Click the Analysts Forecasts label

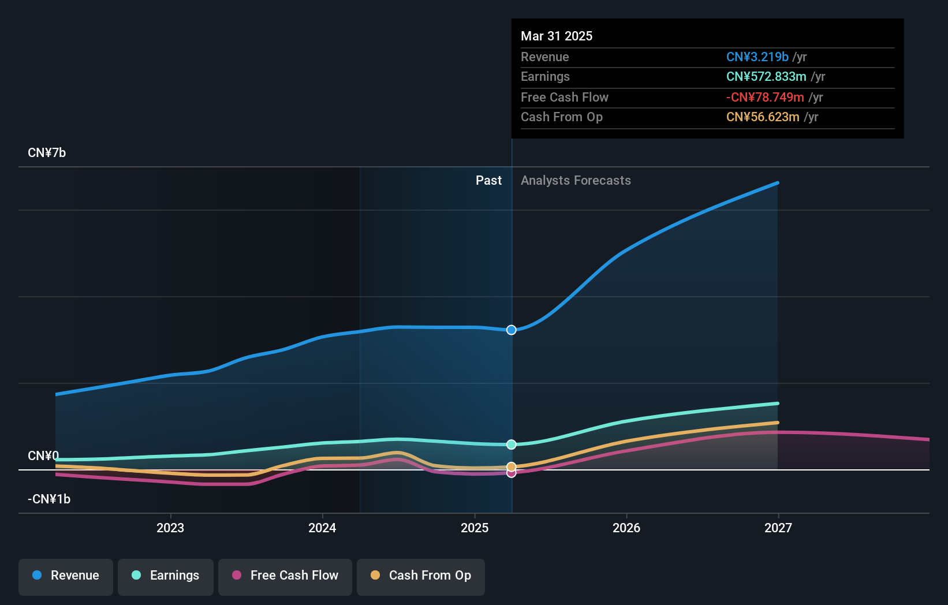[x=576, y=181]
